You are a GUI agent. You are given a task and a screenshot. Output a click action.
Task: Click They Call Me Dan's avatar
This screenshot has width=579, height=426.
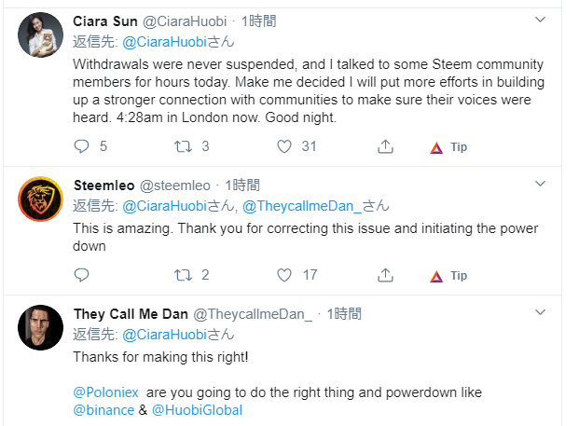pyautogui.click(x=40, y=326)
